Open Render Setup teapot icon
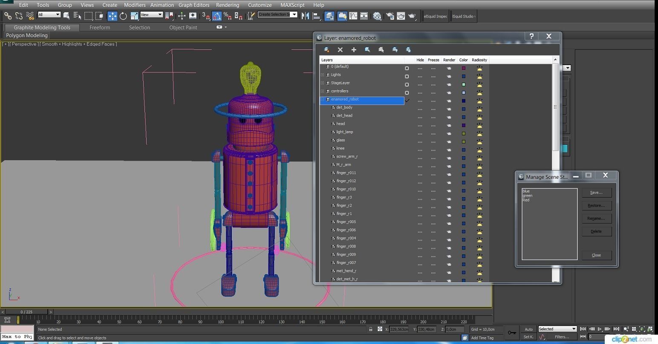Image resolution: width=658 pixels, height=344 pixels. 390,16
